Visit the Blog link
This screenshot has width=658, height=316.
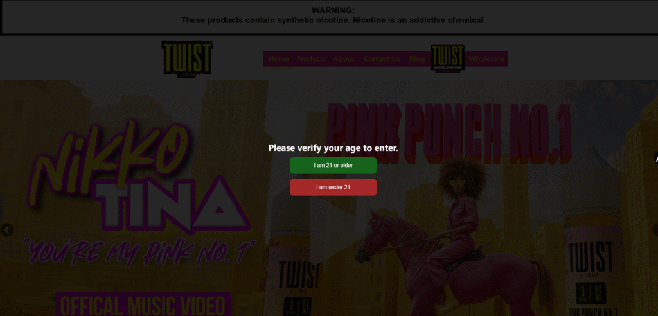point(416,58)
